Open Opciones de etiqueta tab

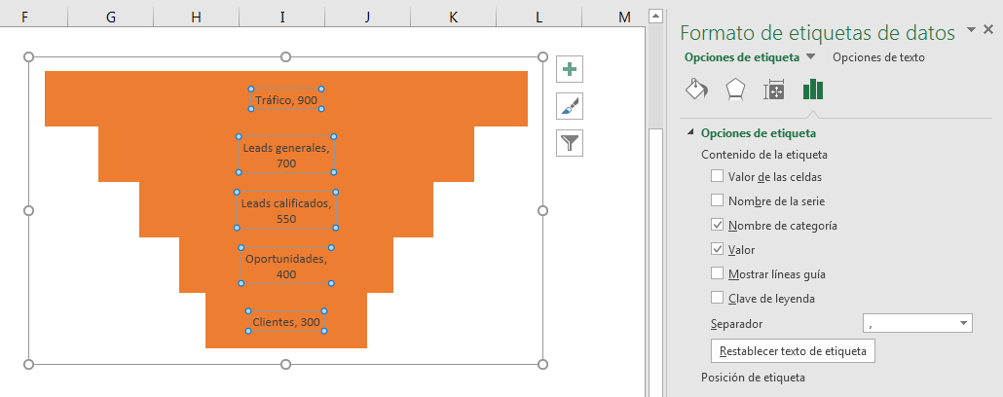pos(741,56)
